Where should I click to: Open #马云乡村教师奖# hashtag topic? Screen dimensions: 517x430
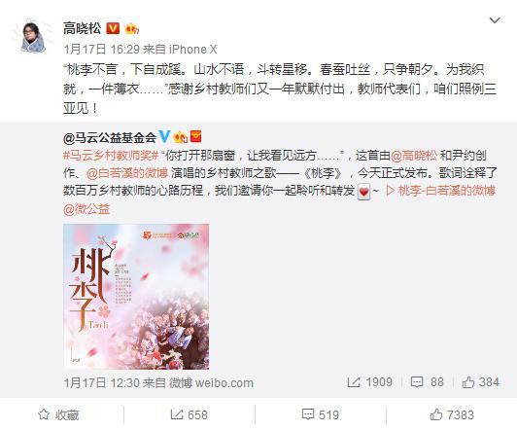coord(111,155)
